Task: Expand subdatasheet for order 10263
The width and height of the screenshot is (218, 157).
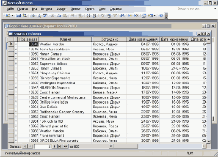Action: 16,116
